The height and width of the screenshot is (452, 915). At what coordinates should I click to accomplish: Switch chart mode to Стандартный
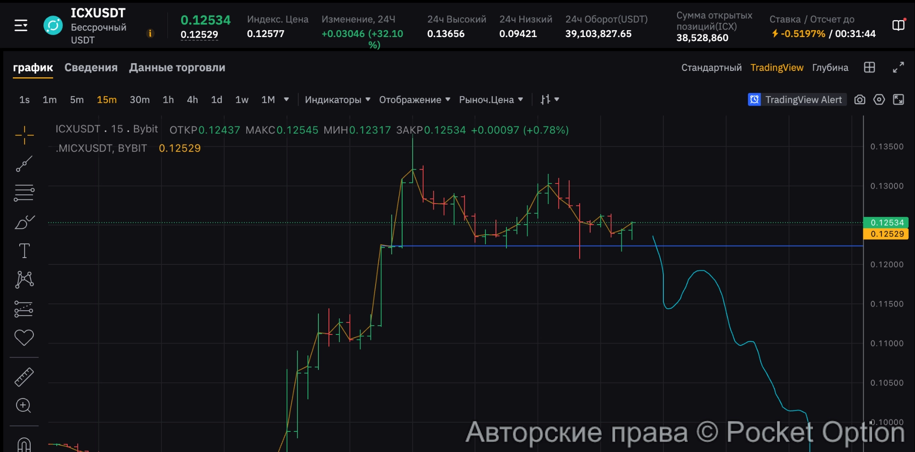(x=711, y=68)
